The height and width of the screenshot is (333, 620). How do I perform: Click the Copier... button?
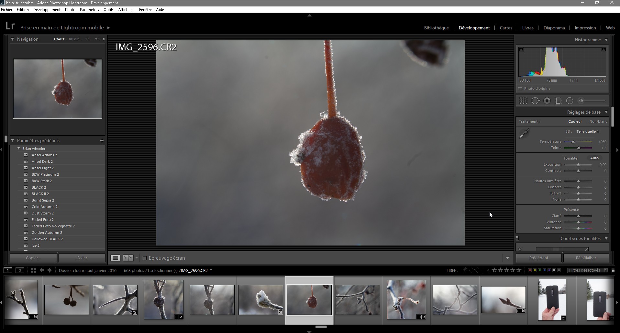[33, 258]
